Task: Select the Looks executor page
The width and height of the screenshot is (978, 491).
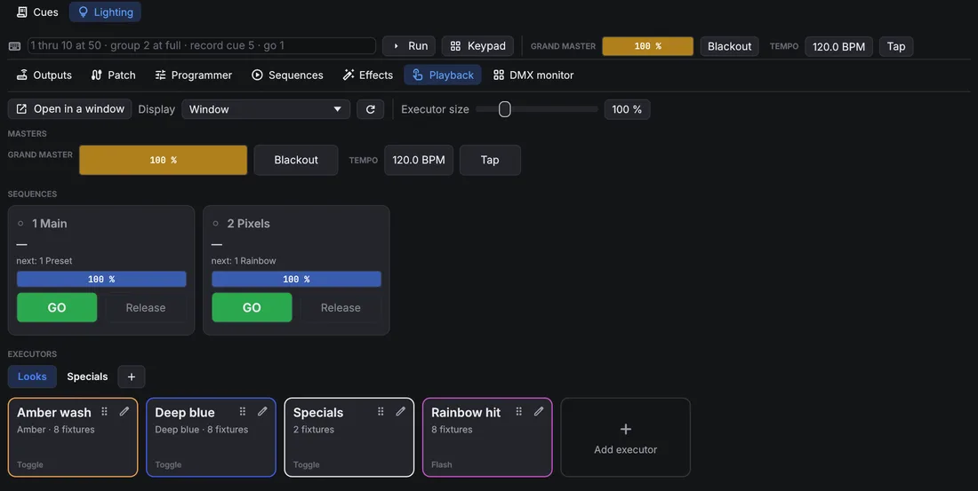Action: coord(32,376)
